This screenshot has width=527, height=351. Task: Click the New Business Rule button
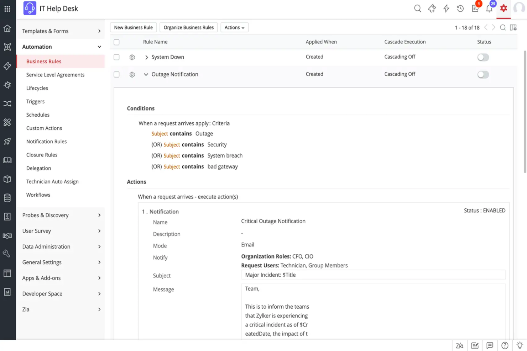[133, 27]
